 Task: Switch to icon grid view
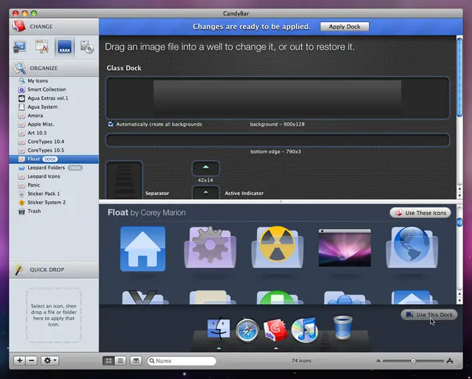(109, 361)
